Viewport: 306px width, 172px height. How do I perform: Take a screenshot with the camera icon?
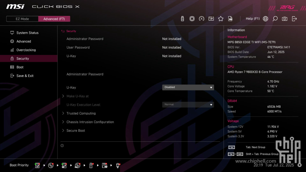coord(284,19)
